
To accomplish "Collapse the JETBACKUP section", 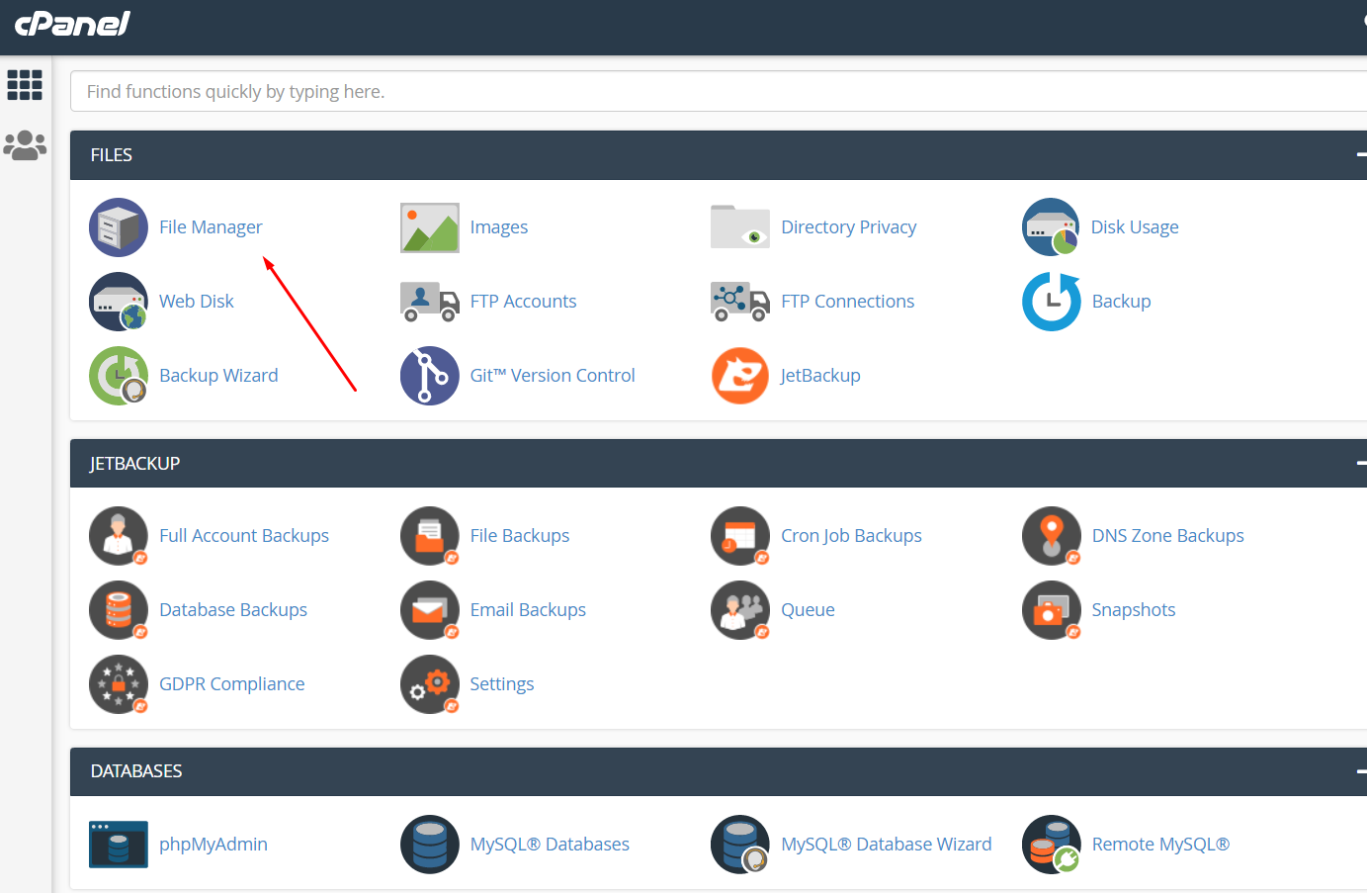I will (x=1360, y=464).
